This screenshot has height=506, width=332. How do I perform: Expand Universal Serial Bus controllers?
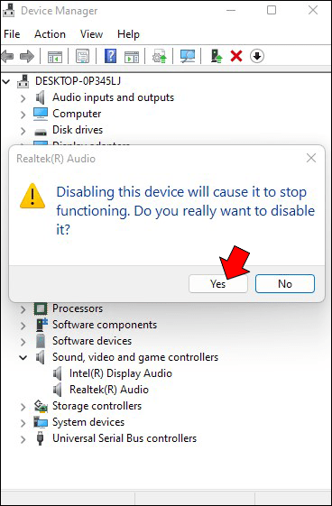[x=23, y=439]
